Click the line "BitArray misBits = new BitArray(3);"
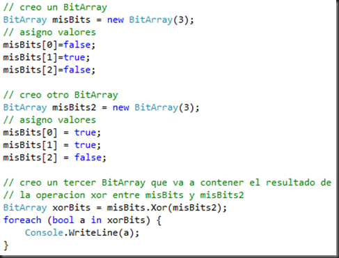Screen dimensions: 339x258 [x=99, y=20]
